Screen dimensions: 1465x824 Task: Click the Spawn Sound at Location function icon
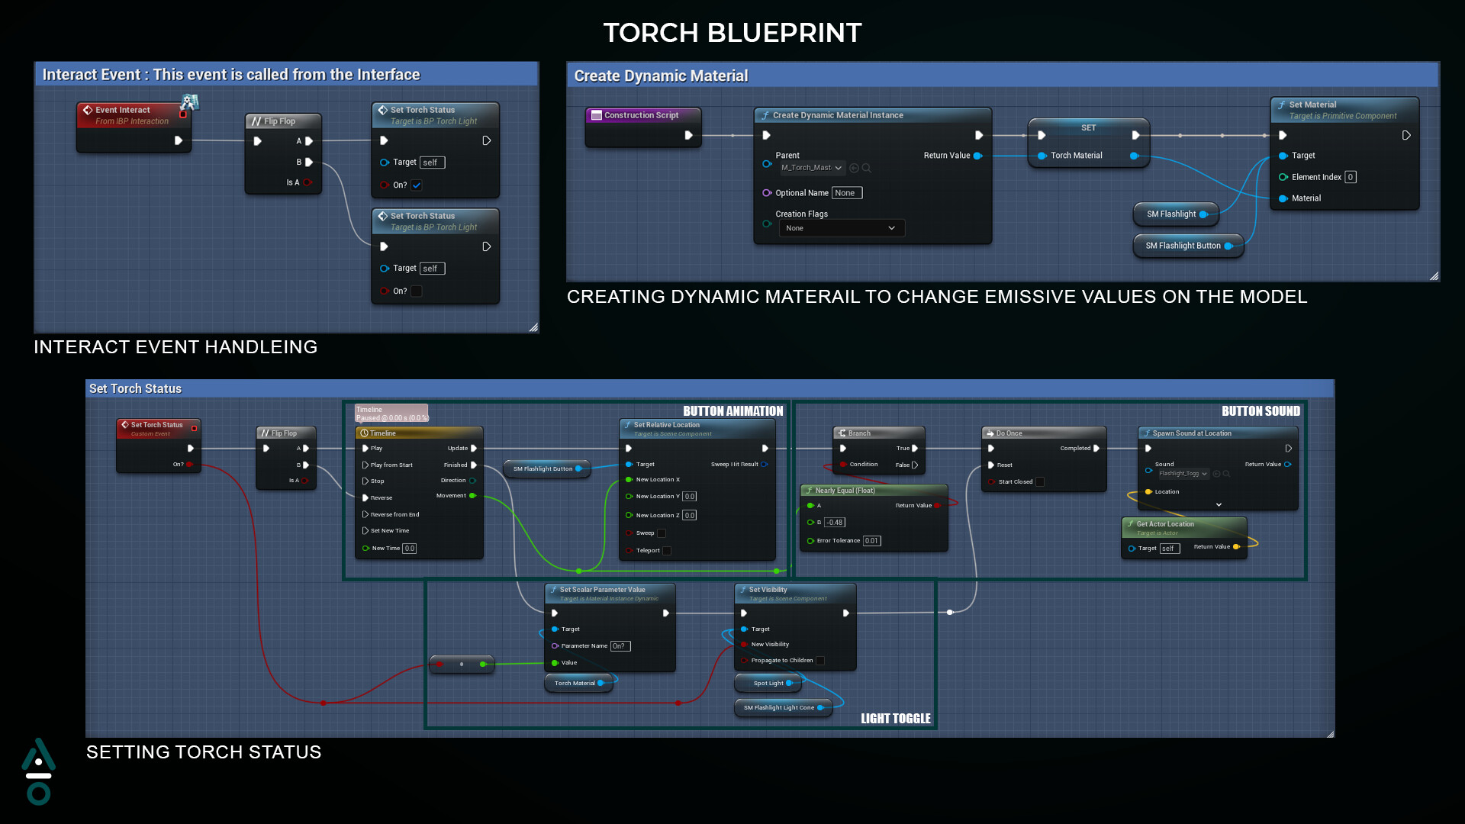(x=1147, y=433)
